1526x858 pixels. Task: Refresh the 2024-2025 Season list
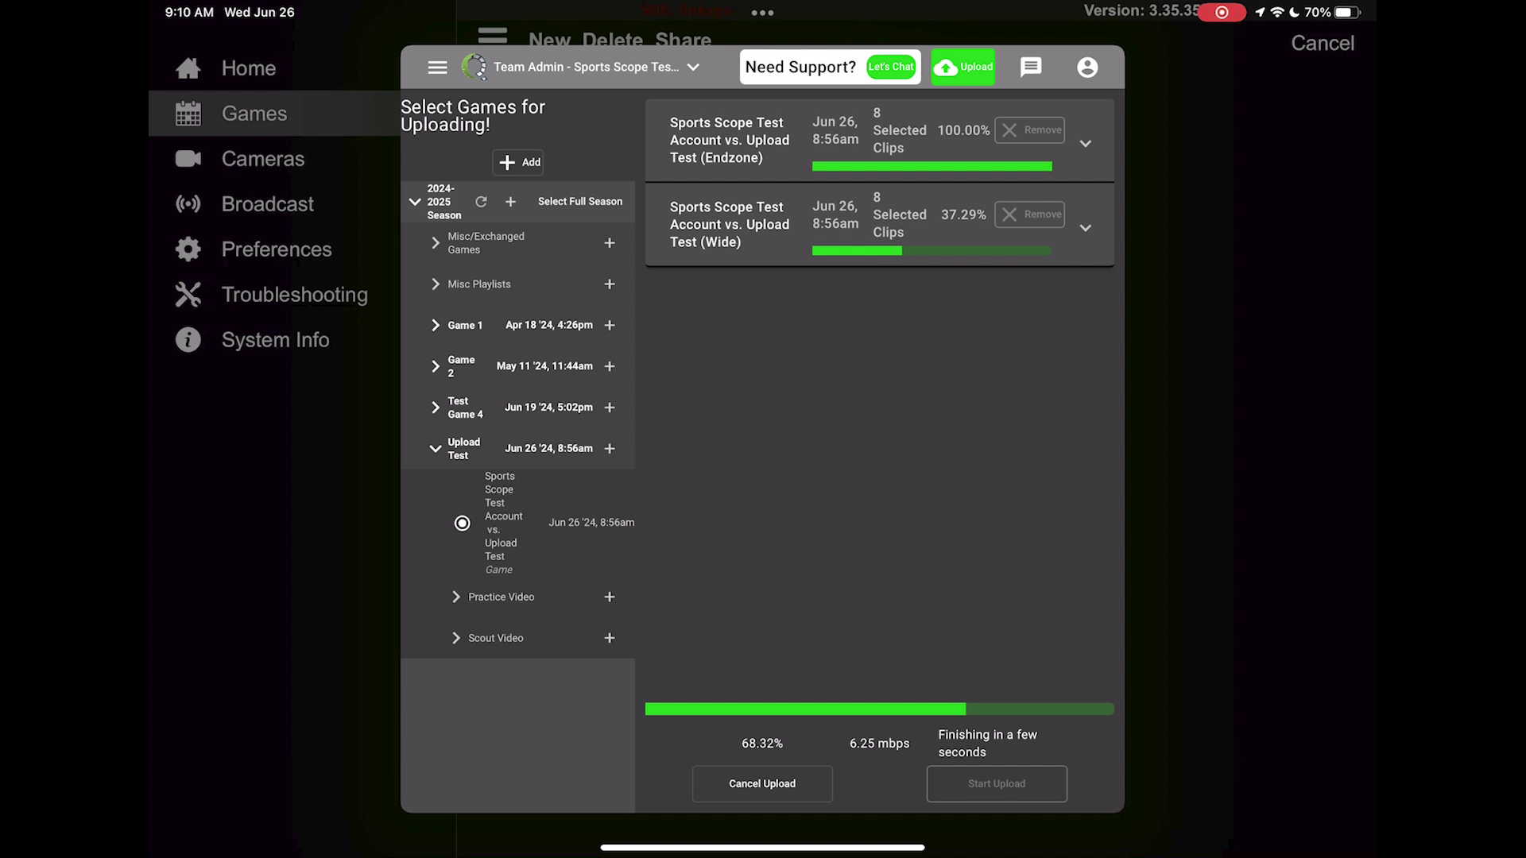(481, 202)
